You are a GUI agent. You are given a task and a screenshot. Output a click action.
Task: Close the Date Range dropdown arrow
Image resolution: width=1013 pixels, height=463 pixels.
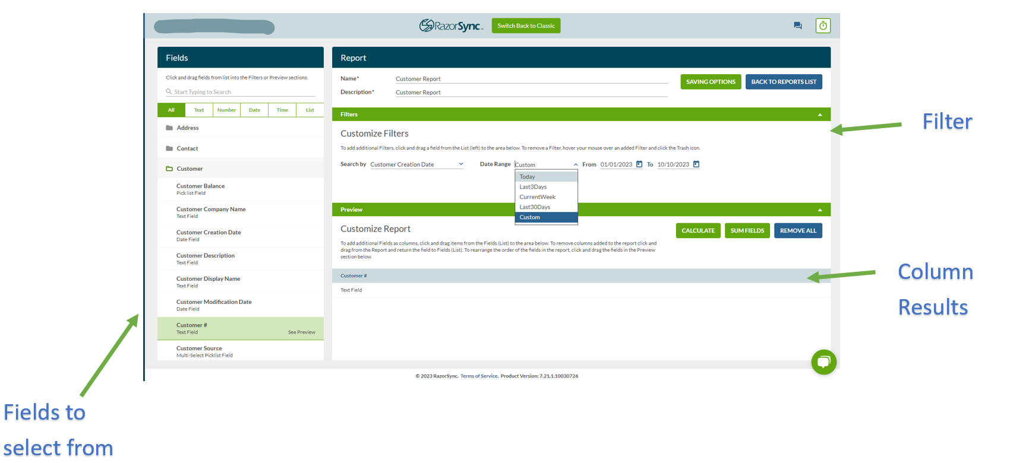tap(576, 164)
